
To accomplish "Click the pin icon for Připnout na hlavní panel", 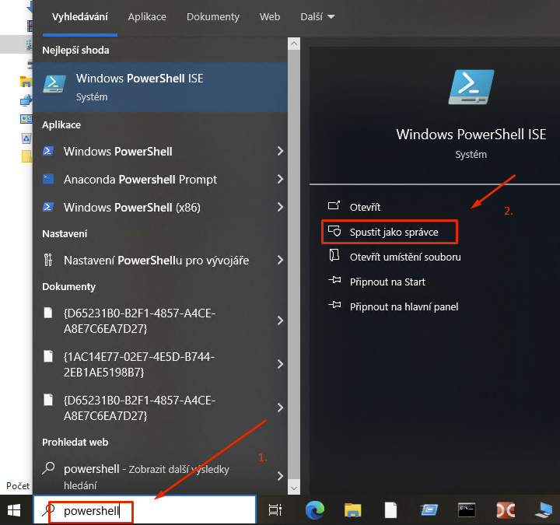I will 334,305.
